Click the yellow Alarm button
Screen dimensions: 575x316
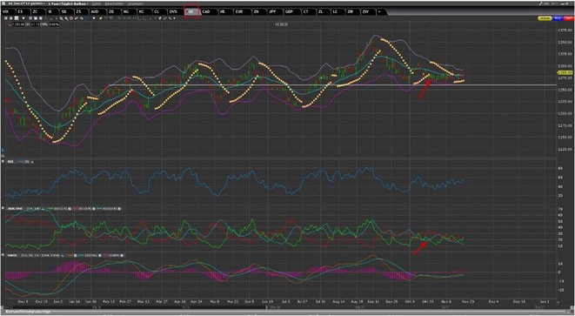545,18
